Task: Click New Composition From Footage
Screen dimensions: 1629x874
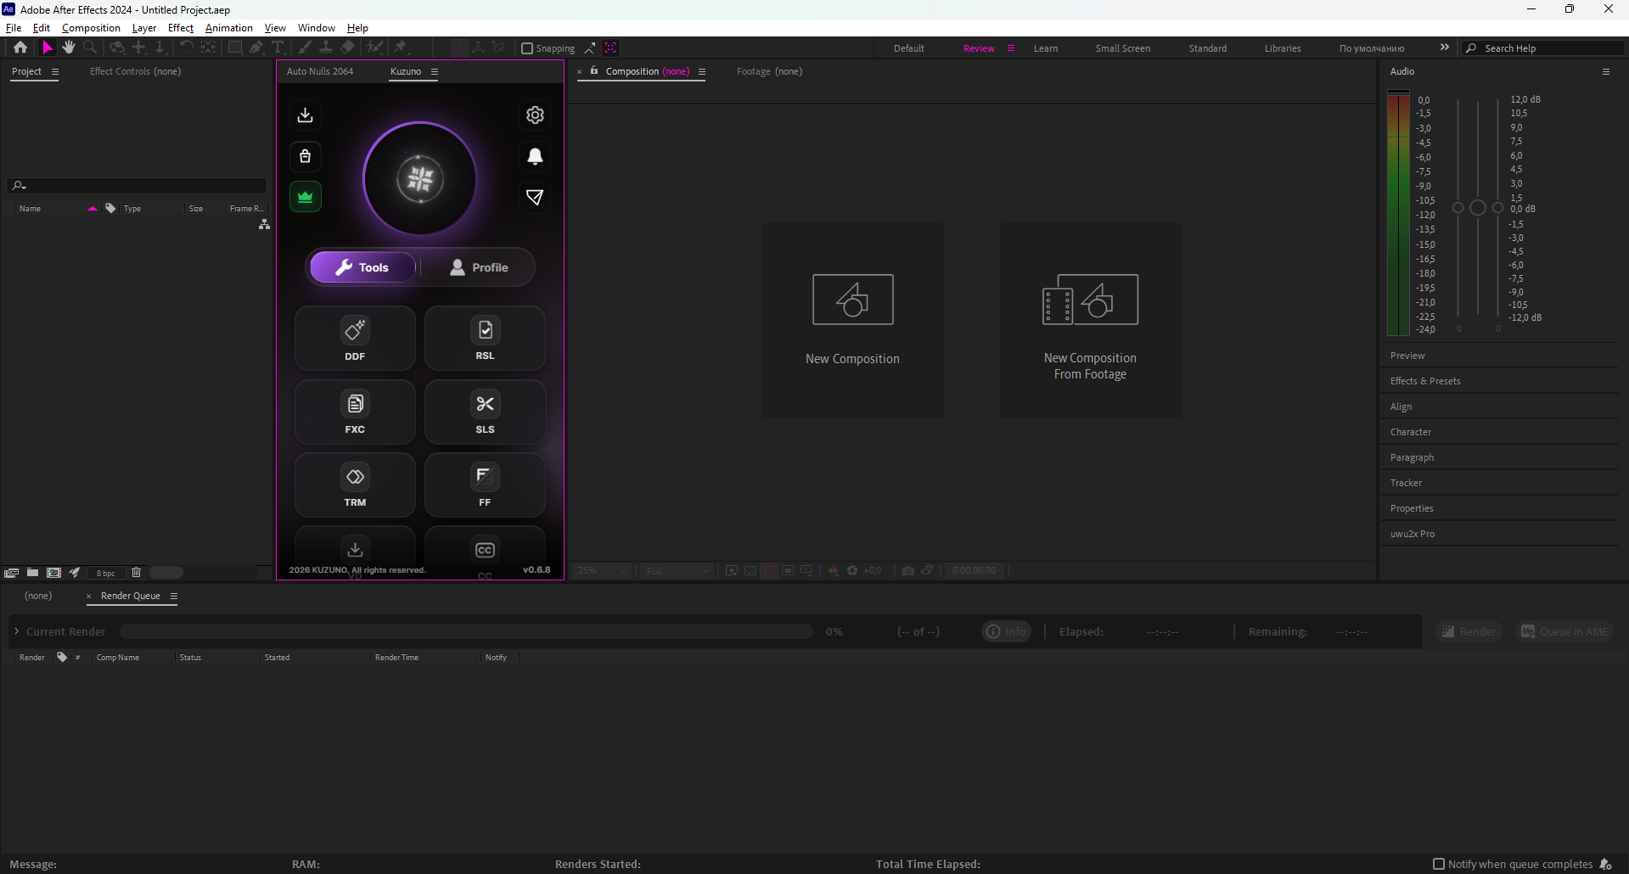Action: pos(1091,320)
